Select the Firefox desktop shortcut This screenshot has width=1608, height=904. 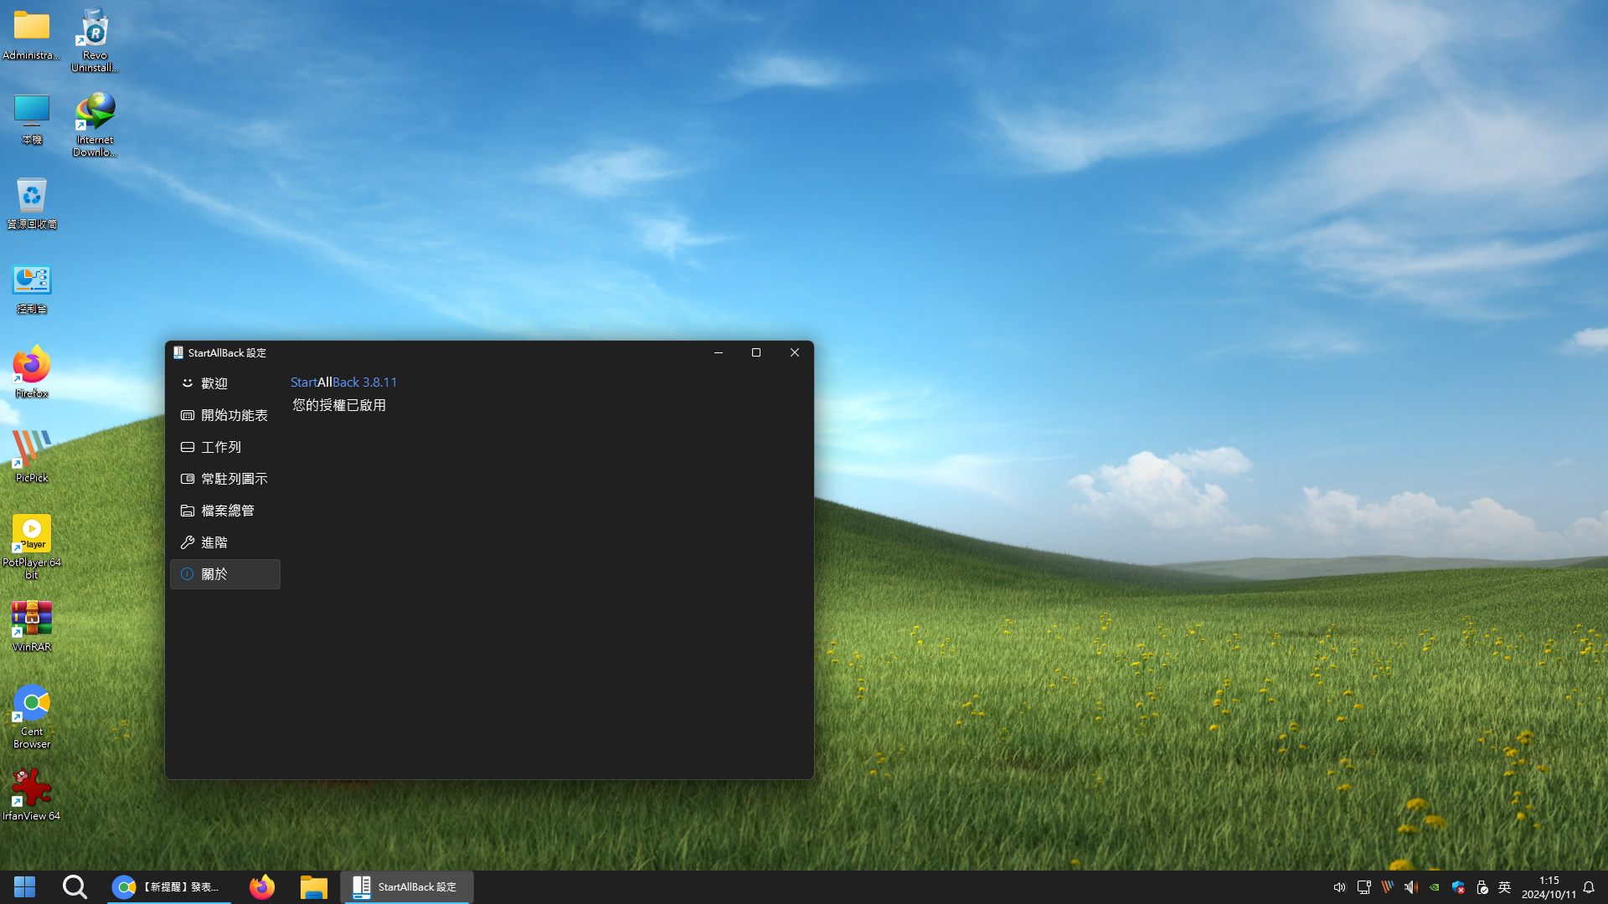[x=32, y=372]
